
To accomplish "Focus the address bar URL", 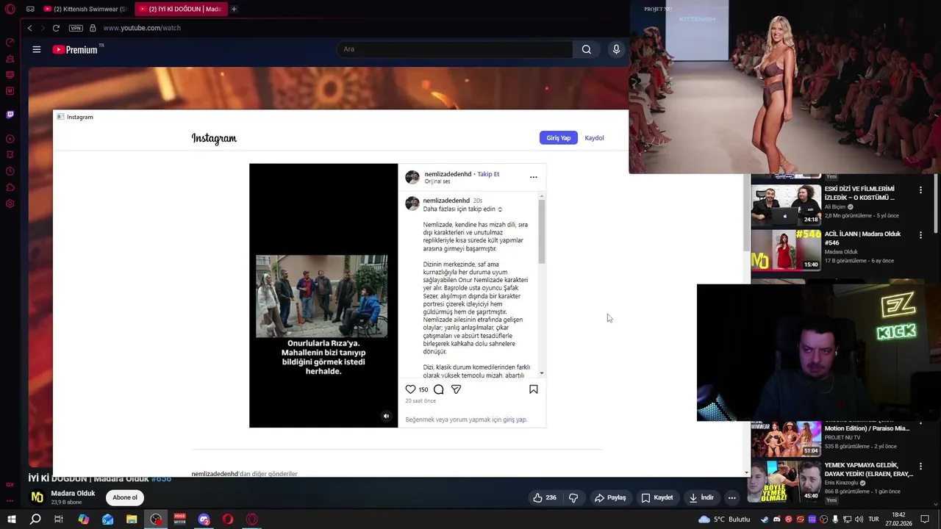I will [142, 28].
